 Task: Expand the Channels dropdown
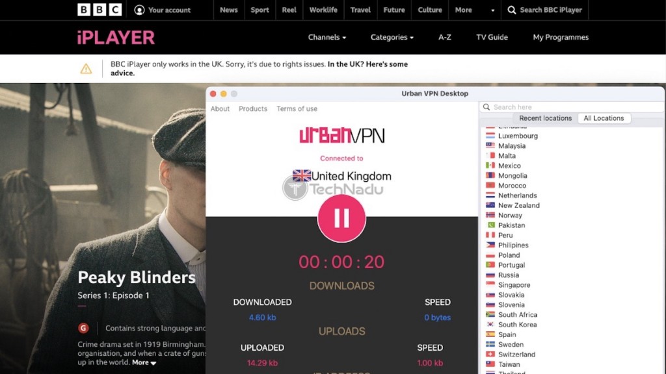(326, 37)
